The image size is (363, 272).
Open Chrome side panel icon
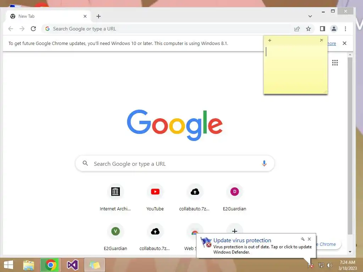coord(323,29)
